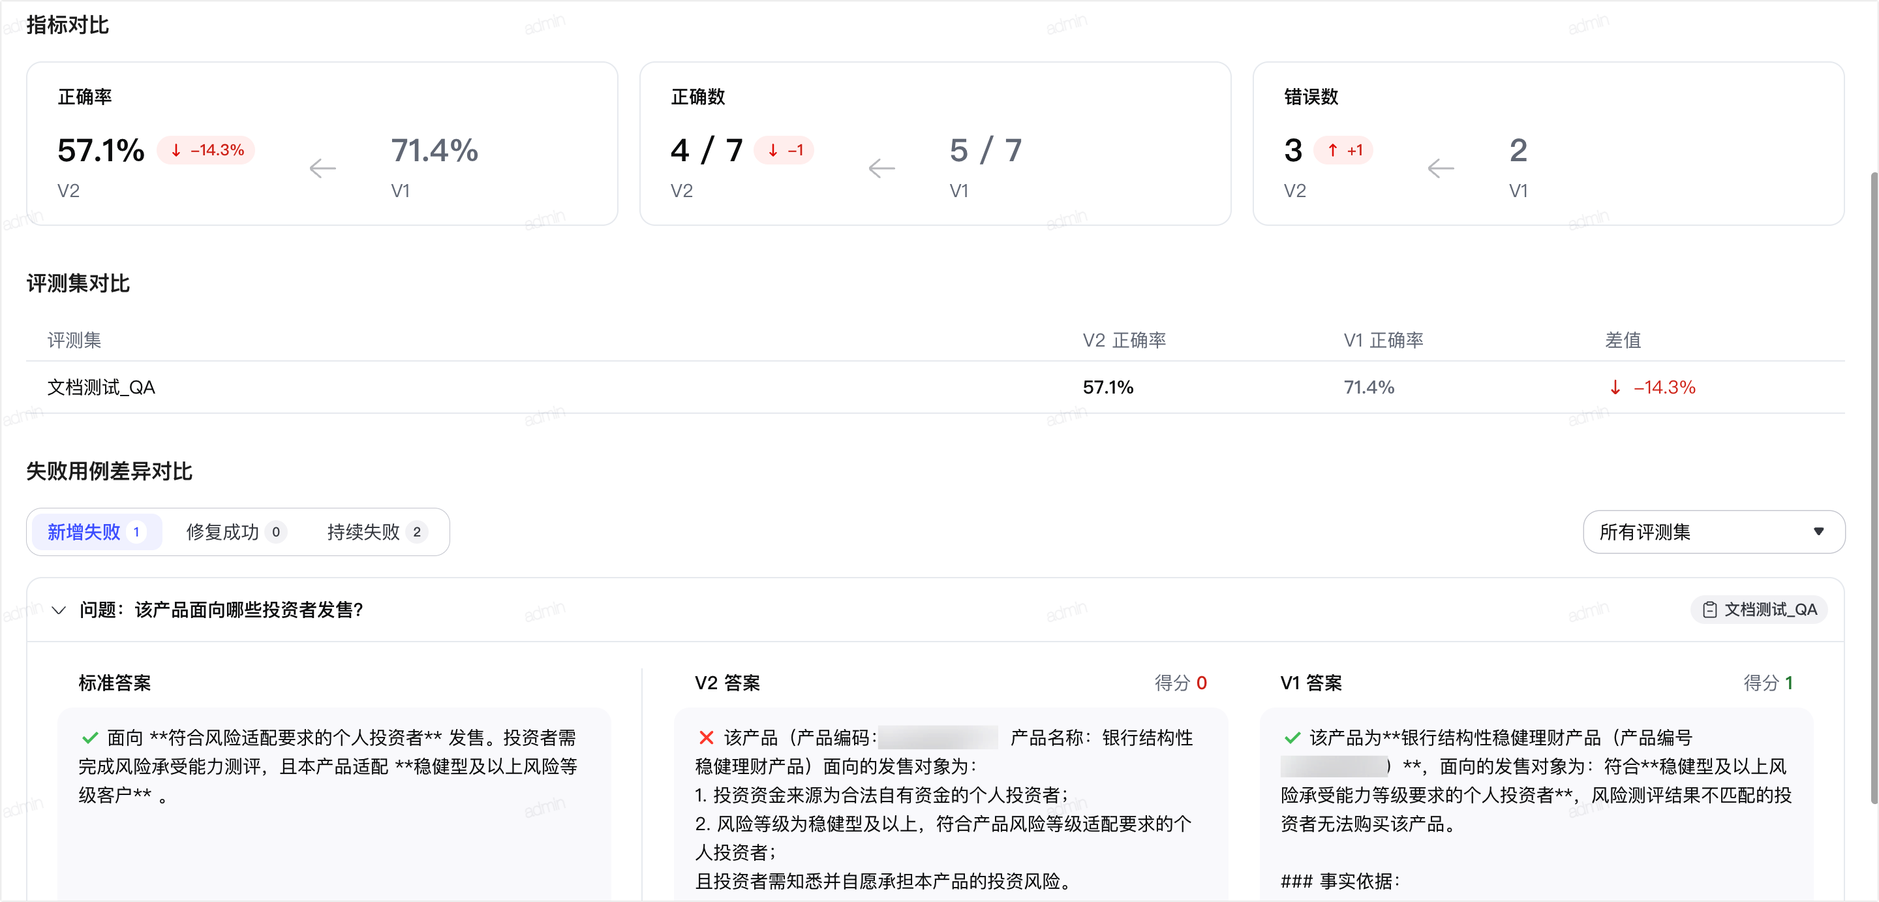Click the V1 正确率 column header
This screenshot has width=1879, height=902.
click(x=1384, y=340)
